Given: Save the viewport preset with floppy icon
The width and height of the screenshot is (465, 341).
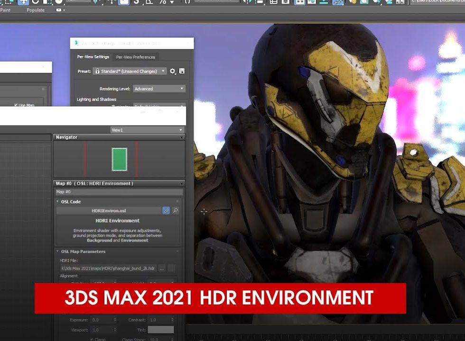Looking at the screenshot, I should click(182, 71).
